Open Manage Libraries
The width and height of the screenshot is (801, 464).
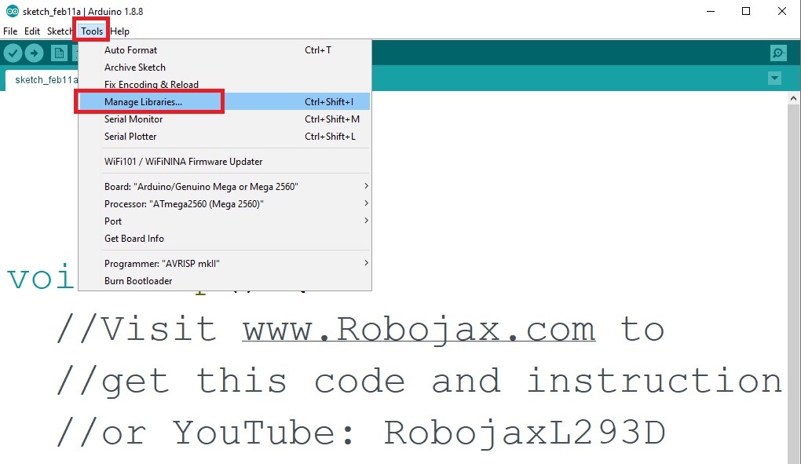pyautogui.click(x=225, y=101)
